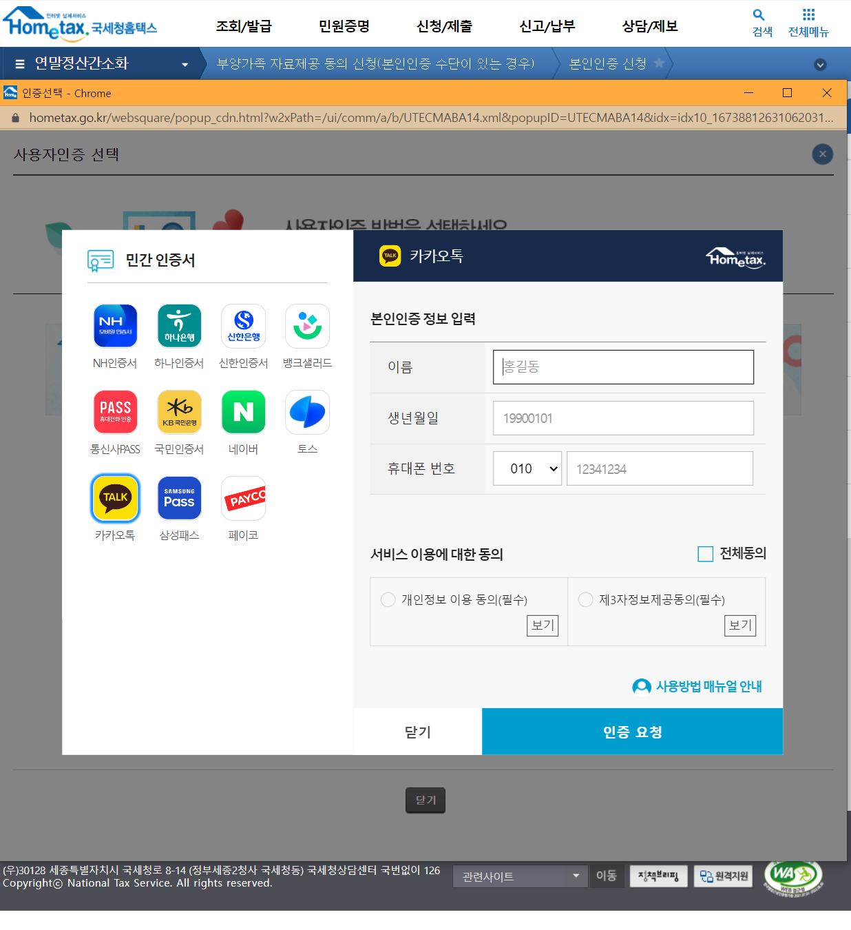Click breadcrumb 부양가족 자료제공 동의 신청
Screen dimensions: 851x930
click(x=376, y=63)
